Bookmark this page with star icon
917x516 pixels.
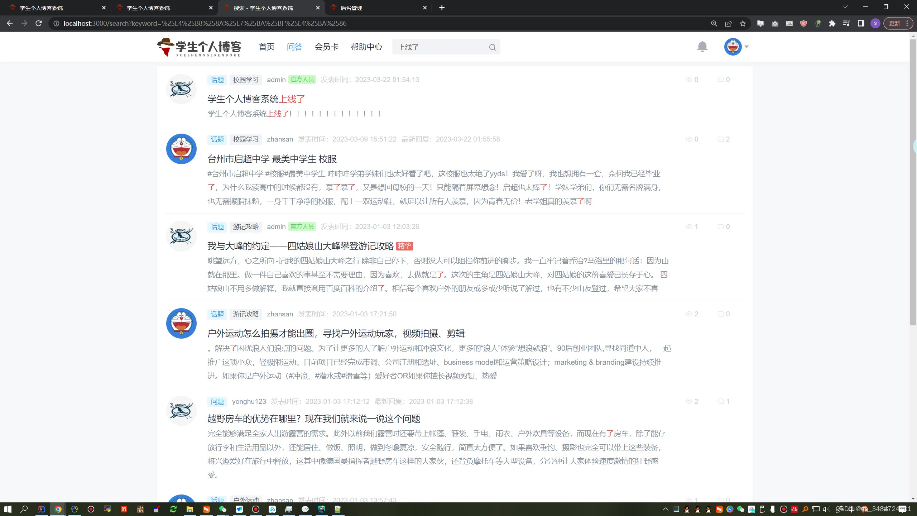point(743,23)
